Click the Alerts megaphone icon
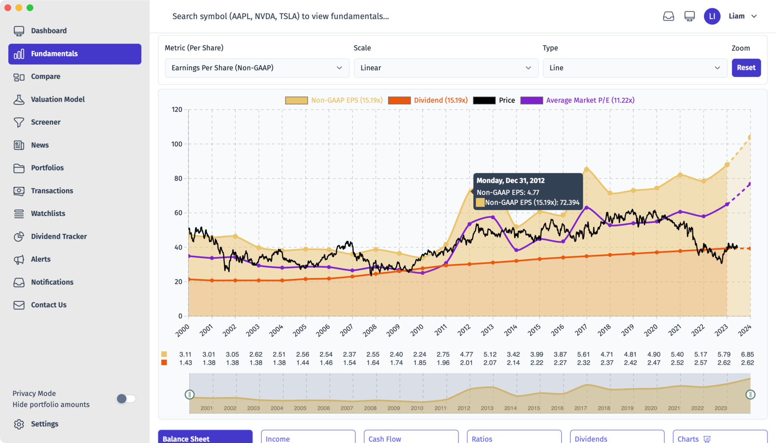This screenshot has height=443, width=776. pyautogui.click(x=19, y=259)
